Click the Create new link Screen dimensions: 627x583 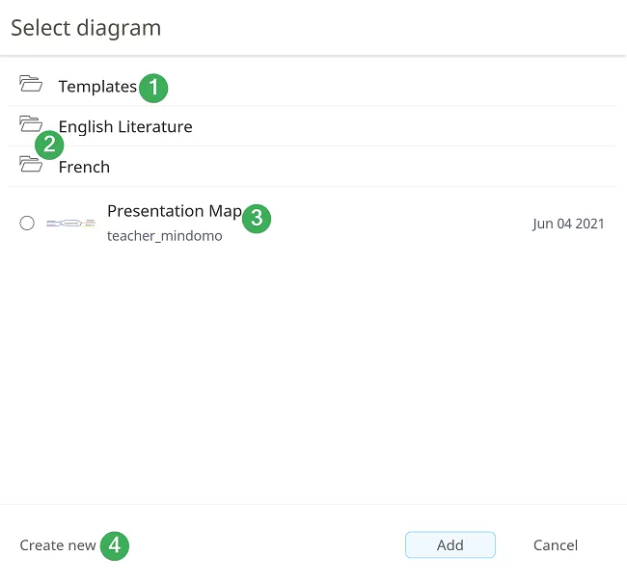pyautogui.click(x=58, y=545)
